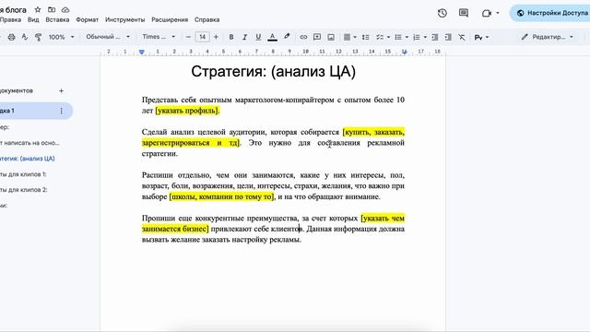Viewport: 590px width, 332px height.
Task: Increase the paragraph indent
Action: coord(448,37)
